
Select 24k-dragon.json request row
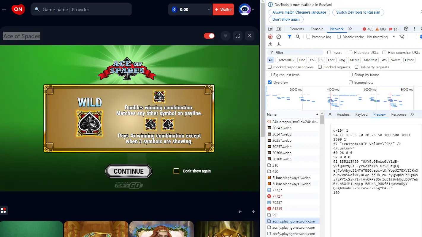pyautogui.click(x=292, y=122)
